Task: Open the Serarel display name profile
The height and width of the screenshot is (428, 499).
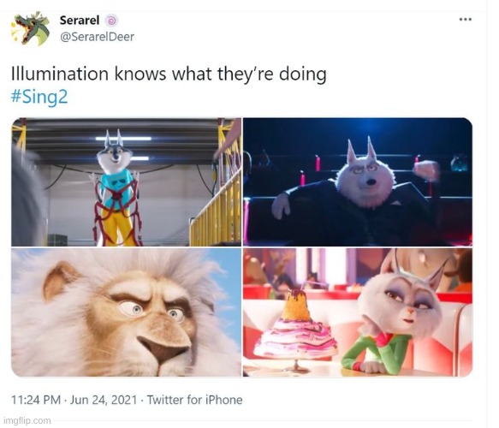Action: click(x=80, y=21)
